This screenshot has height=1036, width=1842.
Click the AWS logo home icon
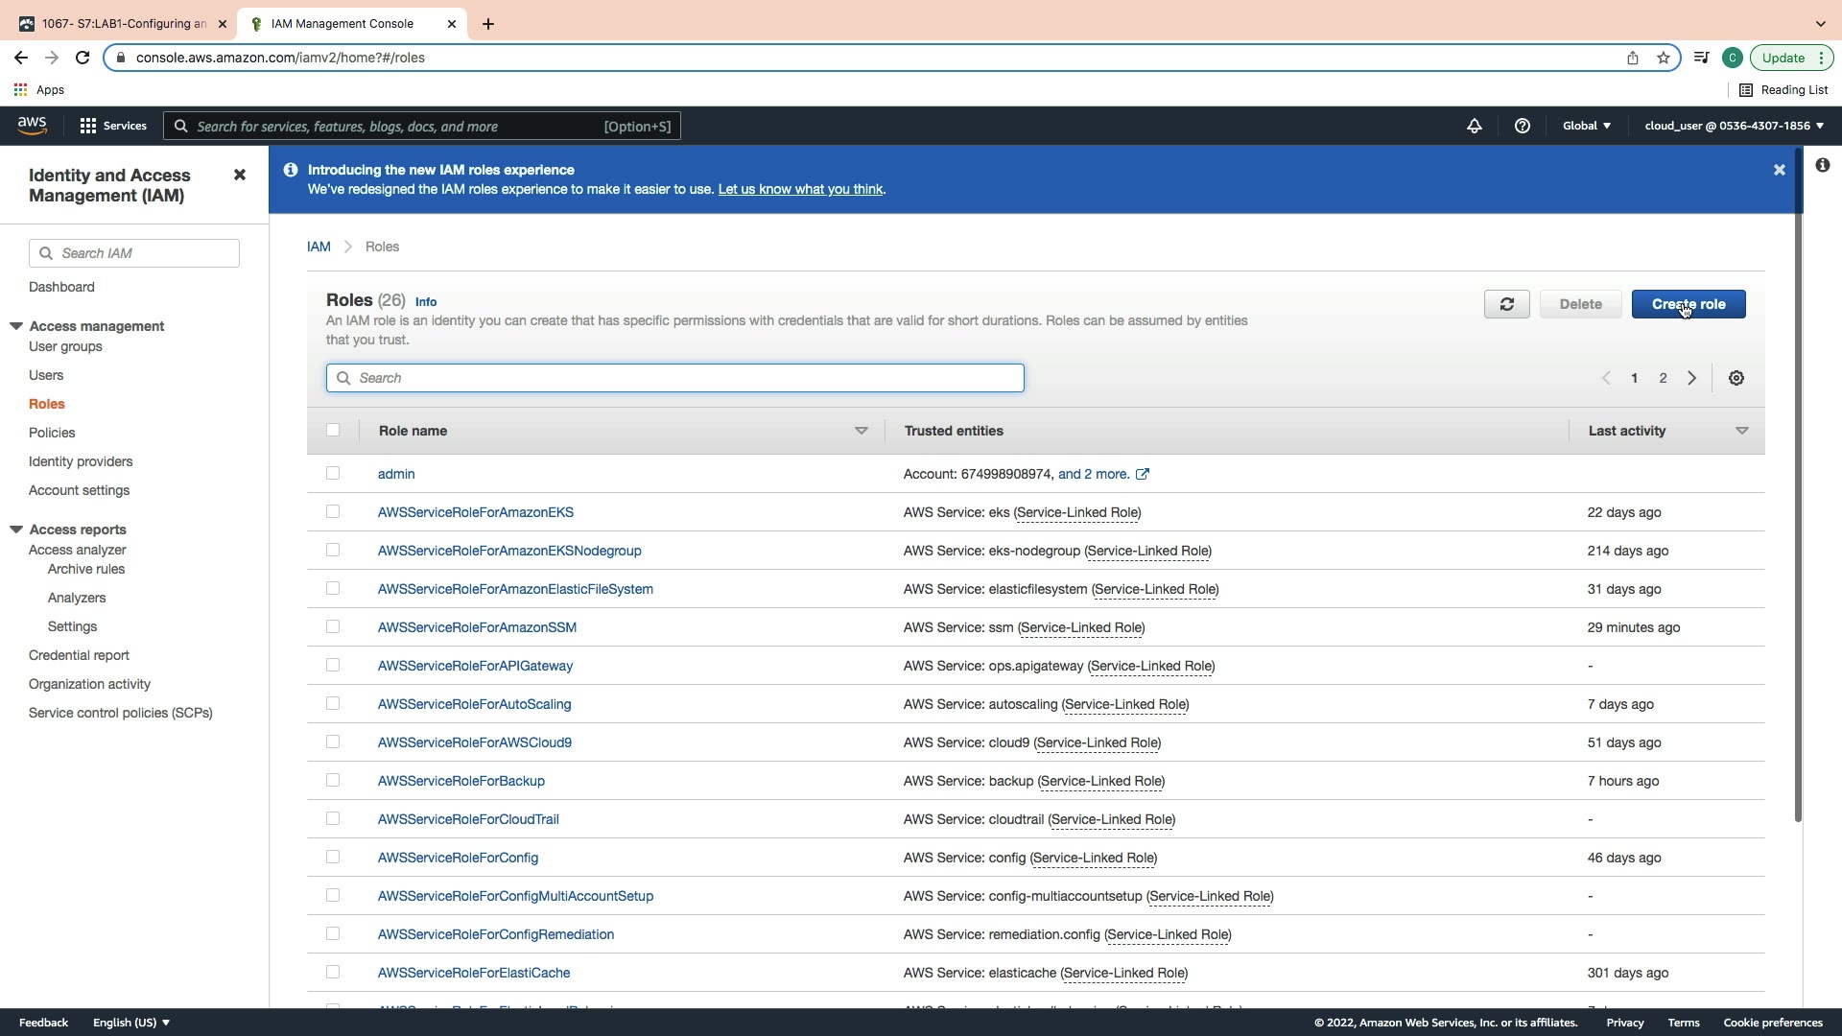coord(32,126)
